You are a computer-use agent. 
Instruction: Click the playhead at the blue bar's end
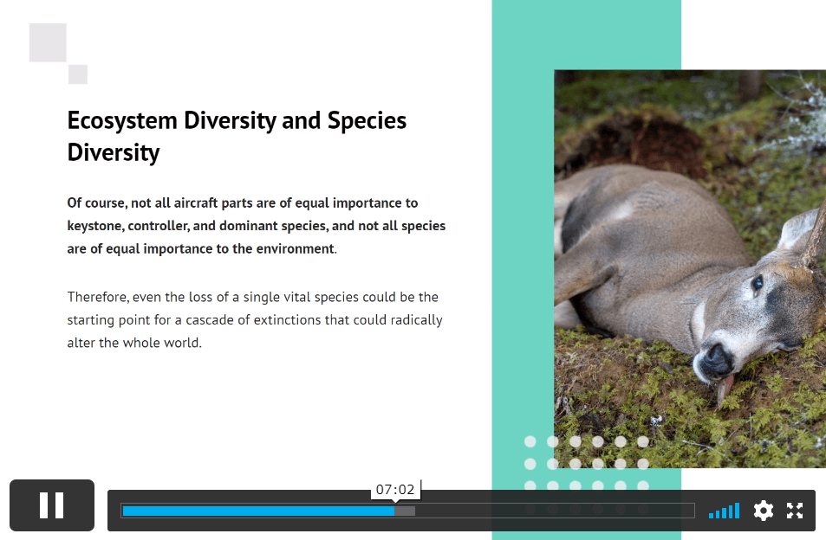(x=394, y=511)
